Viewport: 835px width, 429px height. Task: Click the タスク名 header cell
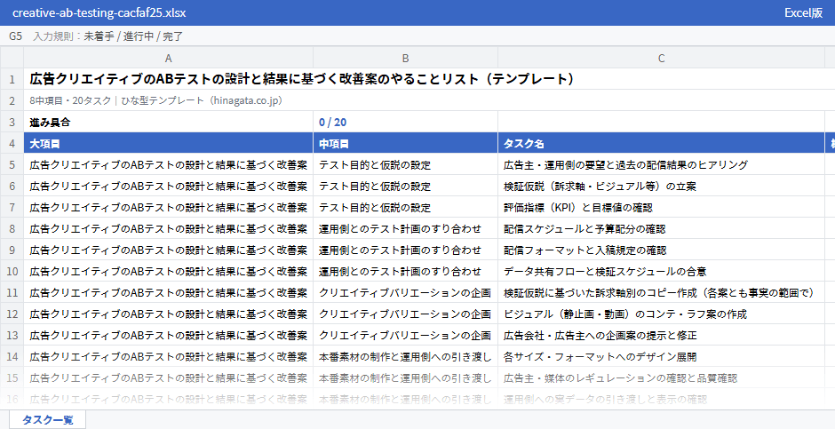661,143
